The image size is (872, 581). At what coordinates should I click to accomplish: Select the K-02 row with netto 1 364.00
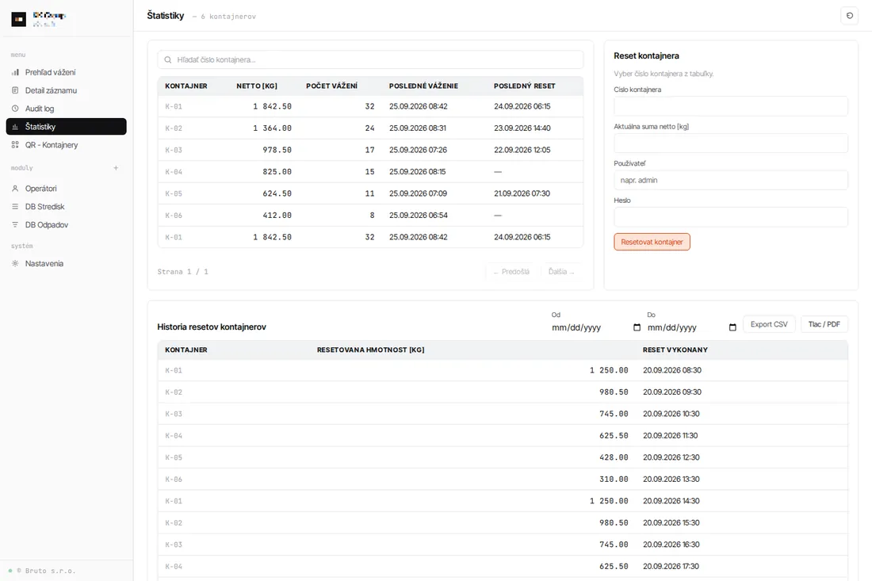tap(370, 128)
